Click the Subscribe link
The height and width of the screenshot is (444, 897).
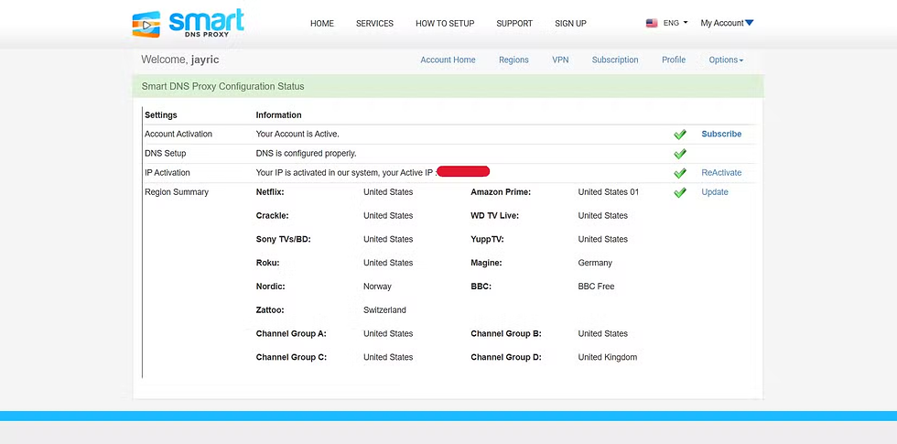tap(721, 134)
